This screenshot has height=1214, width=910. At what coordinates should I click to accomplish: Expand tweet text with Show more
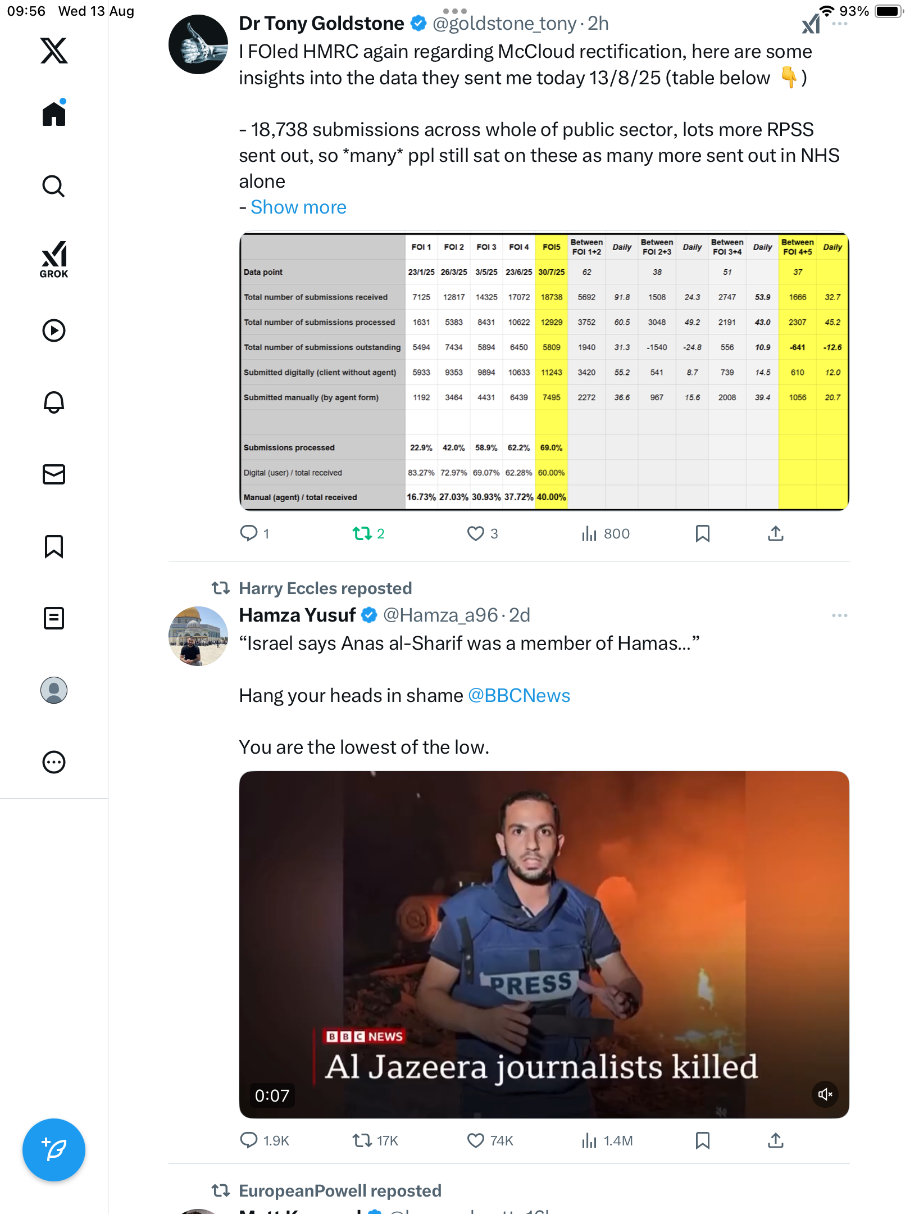(x=298, y=207)
